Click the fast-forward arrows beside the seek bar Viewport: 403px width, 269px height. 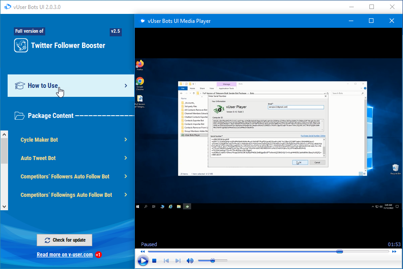tap(394, 252)
